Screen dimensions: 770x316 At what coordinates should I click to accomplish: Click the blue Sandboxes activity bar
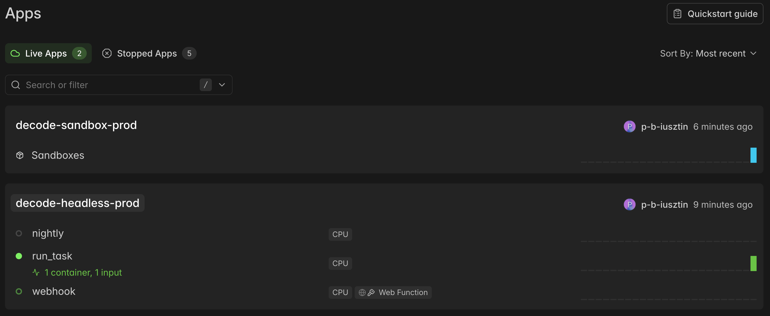[753, 155]
